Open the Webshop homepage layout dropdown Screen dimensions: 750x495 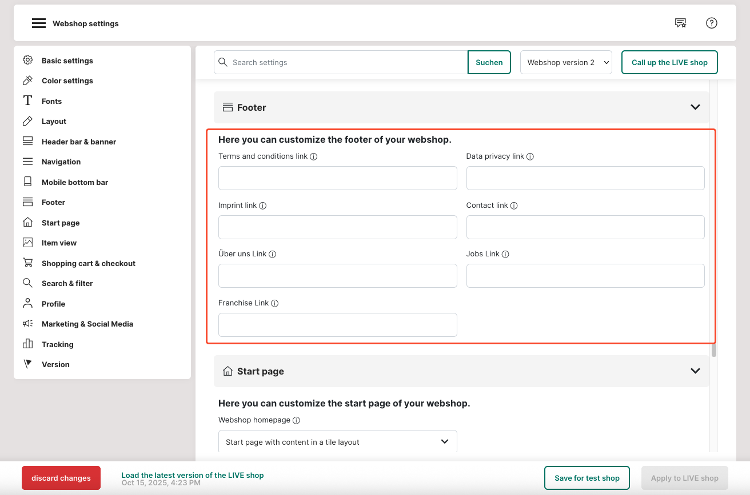(337, 442)
